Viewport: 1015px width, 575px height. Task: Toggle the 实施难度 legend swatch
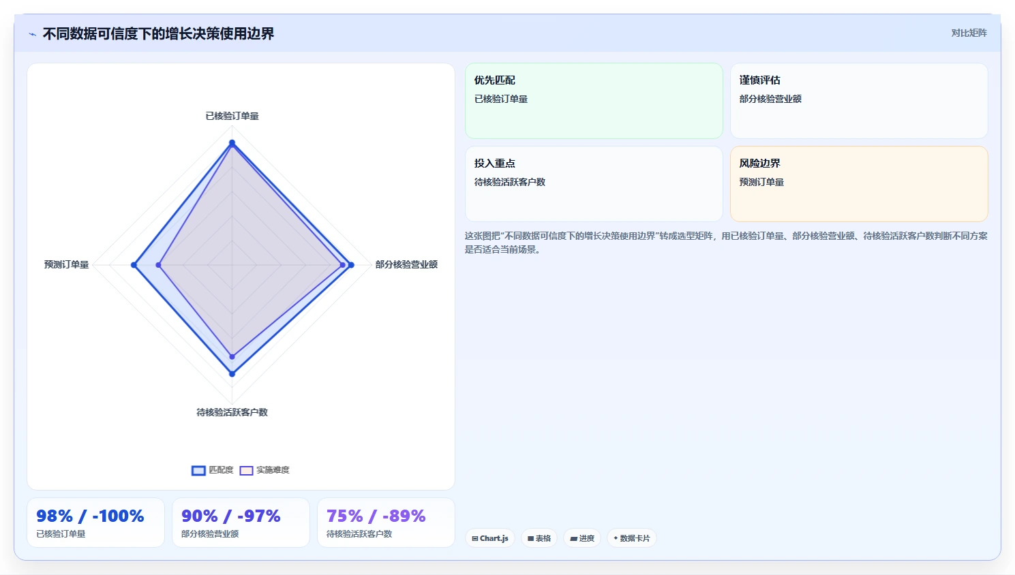[246, 470]
